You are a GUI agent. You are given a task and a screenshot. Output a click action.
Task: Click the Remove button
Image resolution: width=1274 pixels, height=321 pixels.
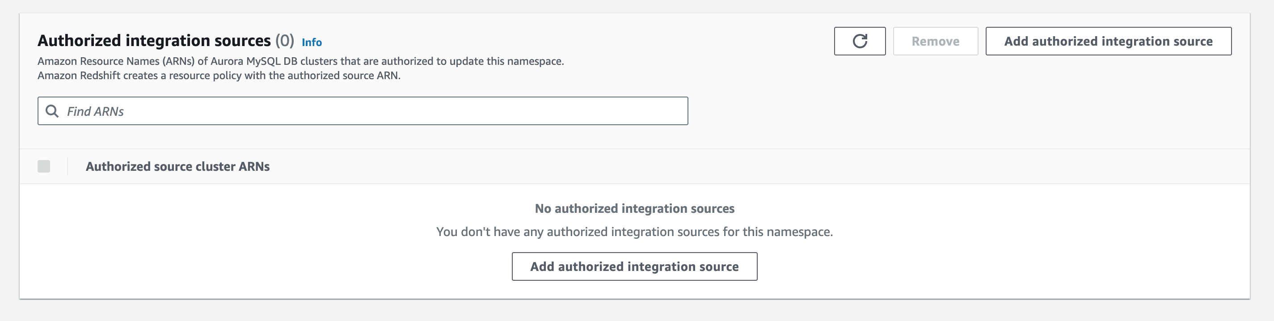(935, 41)
